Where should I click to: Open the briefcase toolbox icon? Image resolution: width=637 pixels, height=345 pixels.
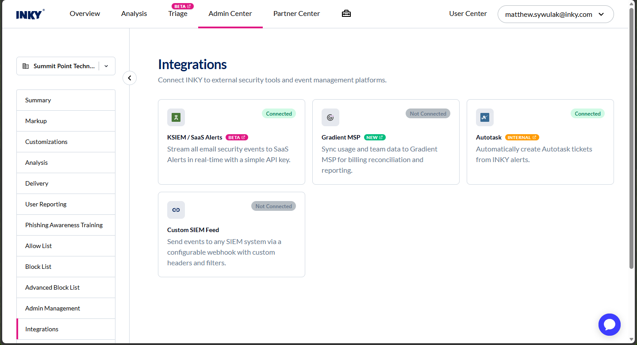pyautogui.click(x=346, y=14)
